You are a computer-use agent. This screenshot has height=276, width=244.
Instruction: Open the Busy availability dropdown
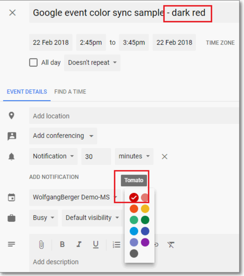point(43,218)
